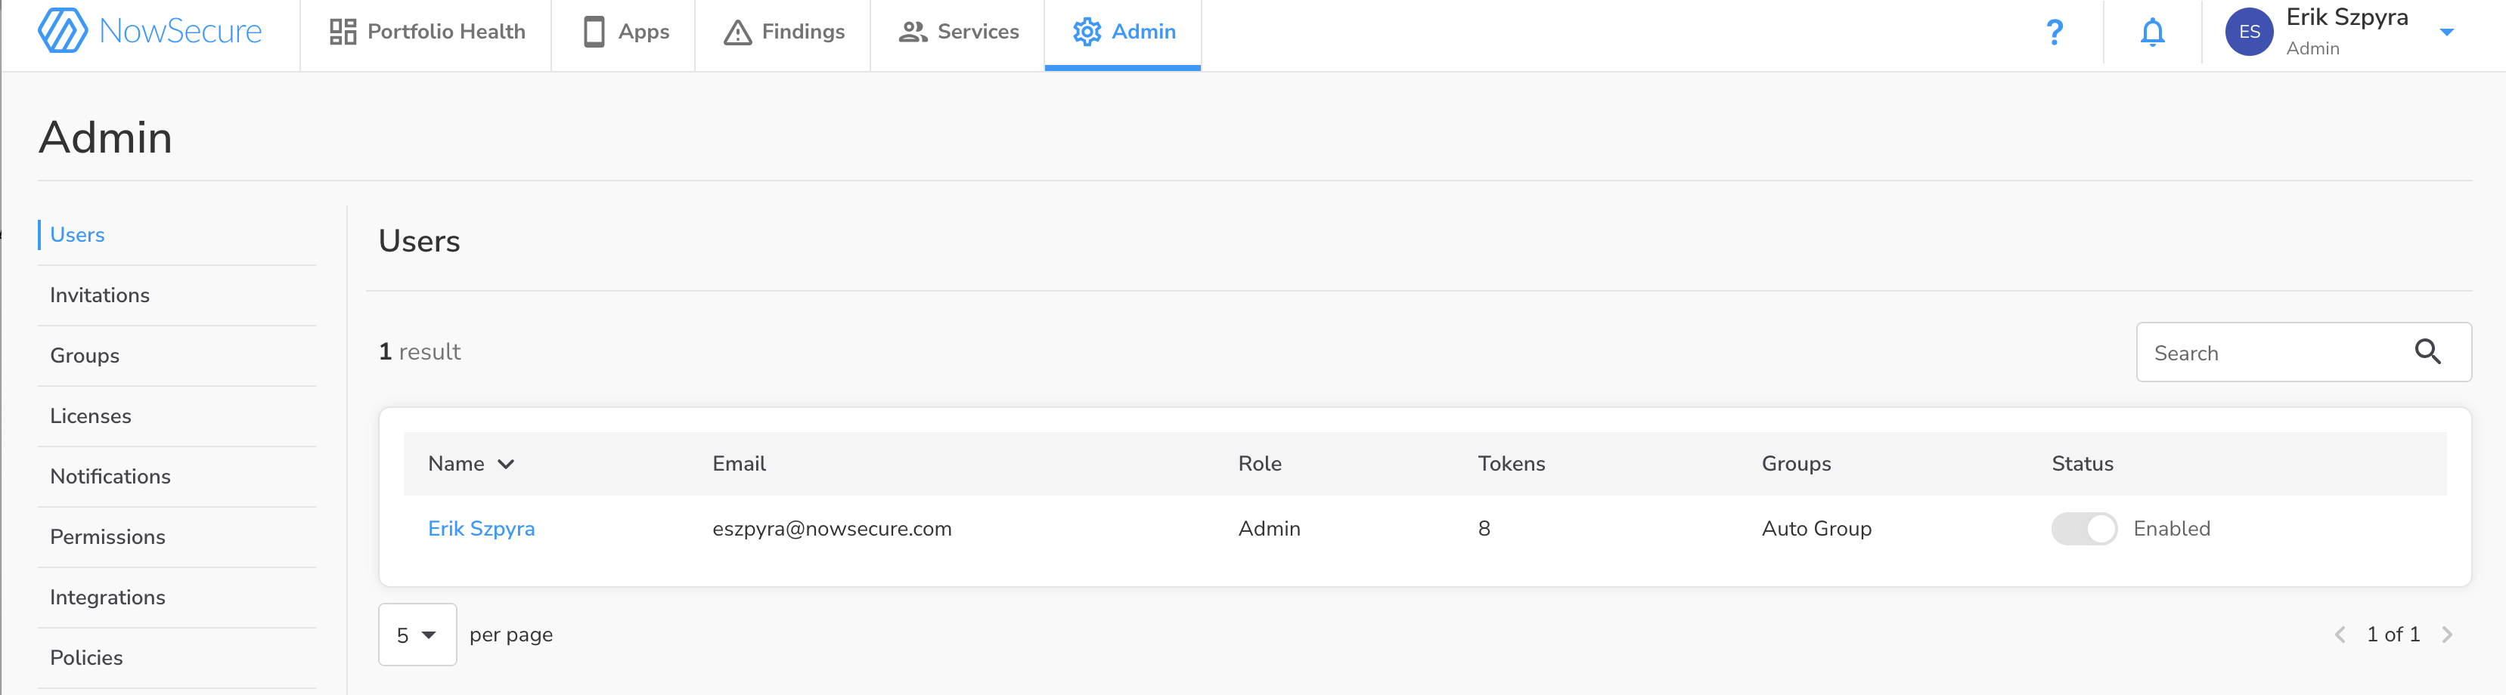Open the notifications bell icon
Image resolution: width=2506 pixels, height=695 pixels.
[2152, 32]
